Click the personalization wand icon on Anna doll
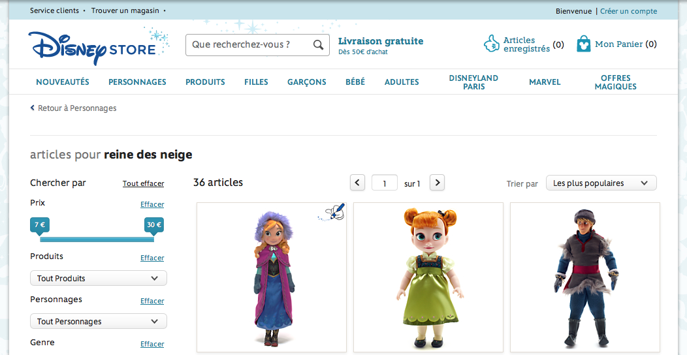Image resolution: width=687 pixels, height=355 pixels. [x=336, y=213]
